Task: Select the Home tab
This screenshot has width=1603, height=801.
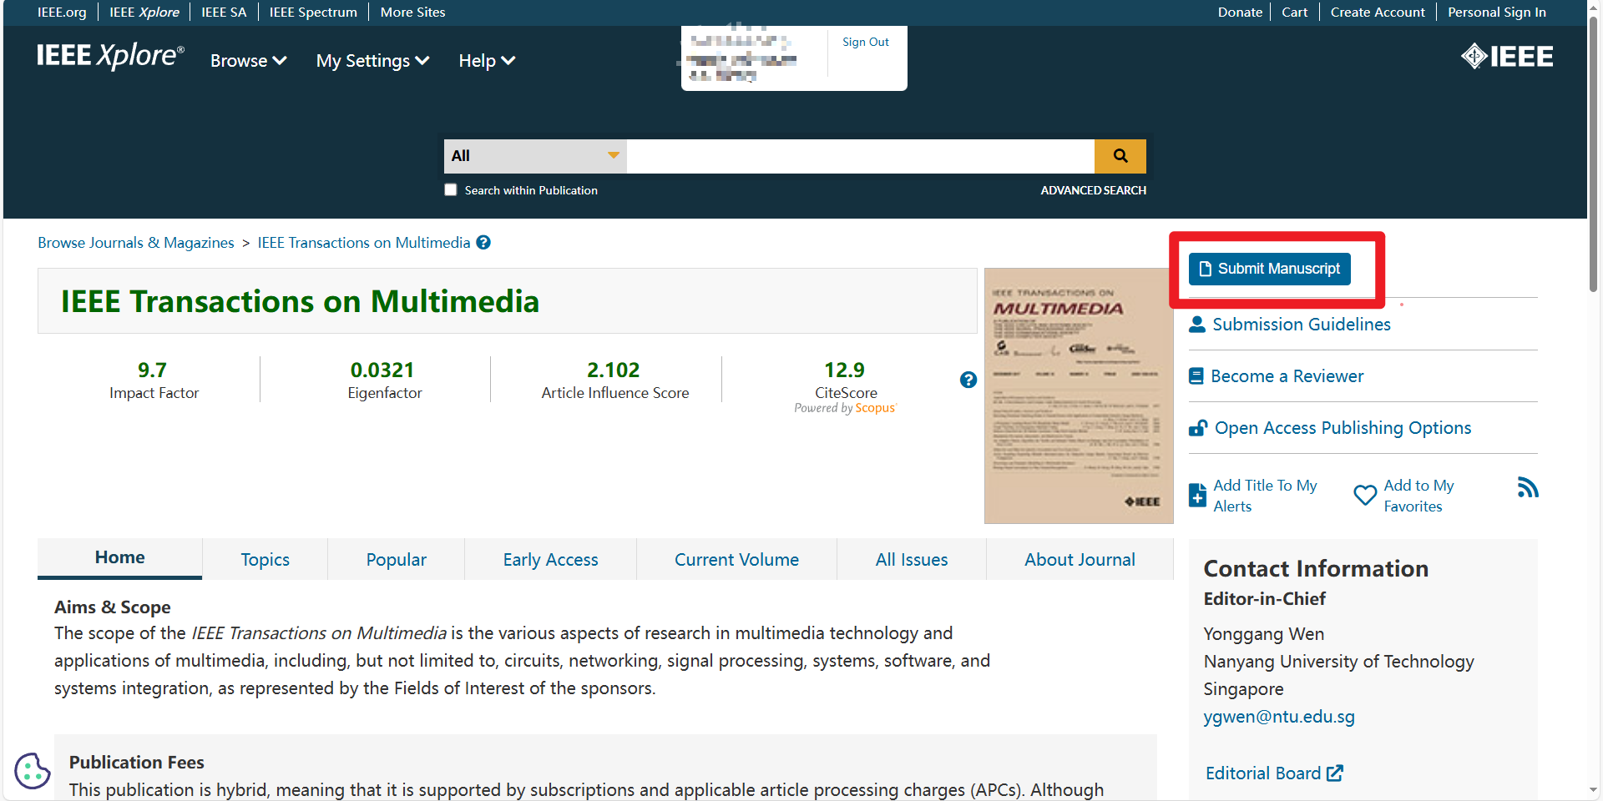Action: pos(119,558)
